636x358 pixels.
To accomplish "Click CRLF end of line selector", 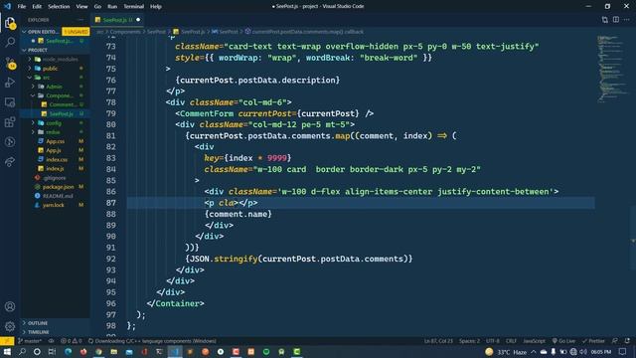I will [x=511, y=341].
